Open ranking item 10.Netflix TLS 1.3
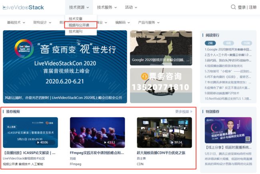This screenshot has width=260, height=174. [228, 99]
